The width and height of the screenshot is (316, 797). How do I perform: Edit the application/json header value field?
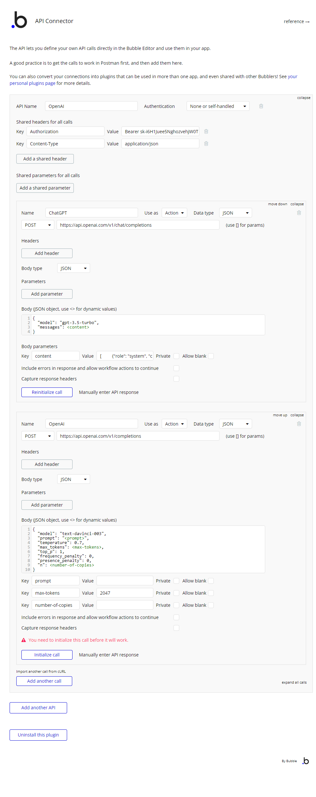pyautogui.click(x=160, y=143)
